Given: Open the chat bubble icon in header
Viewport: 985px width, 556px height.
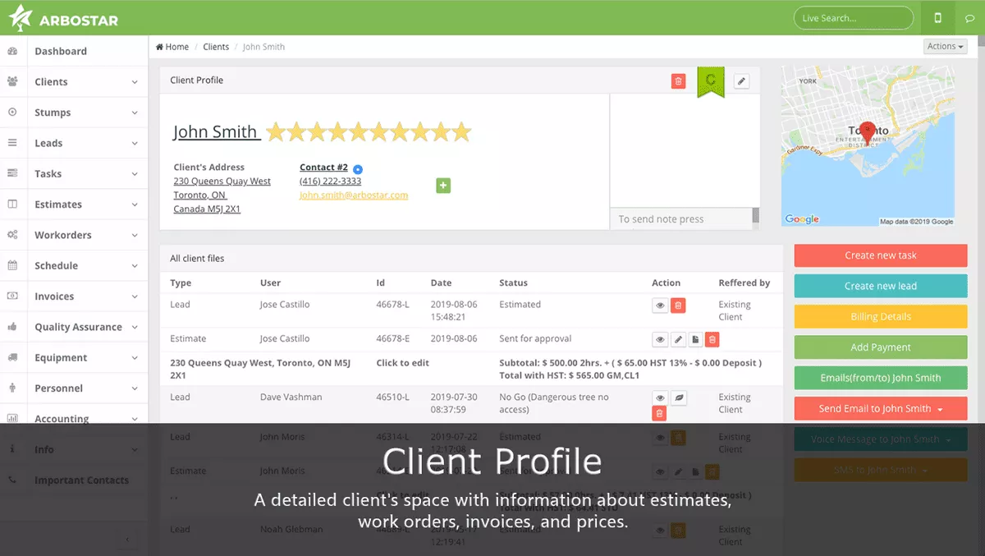Looking at the screenshot, I should pos(969,18).
